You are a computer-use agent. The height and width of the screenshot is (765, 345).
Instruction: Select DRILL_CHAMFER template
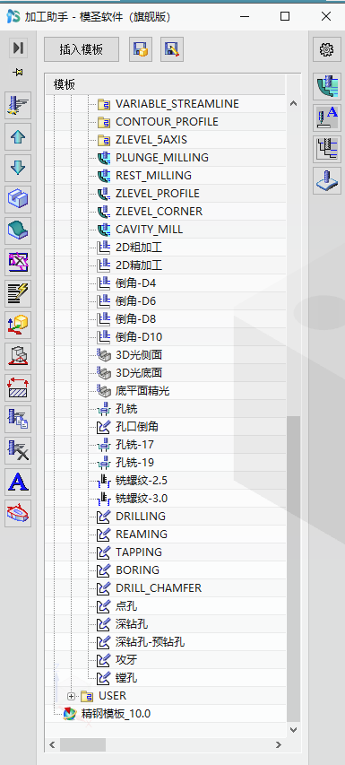pyautogui.click(x=159, y=588)
